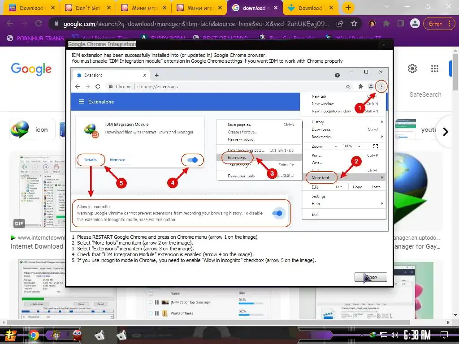Close the Download tab with blue icon
The height and width of the screenshot is (344, 459).
click(x=331, y=8)
